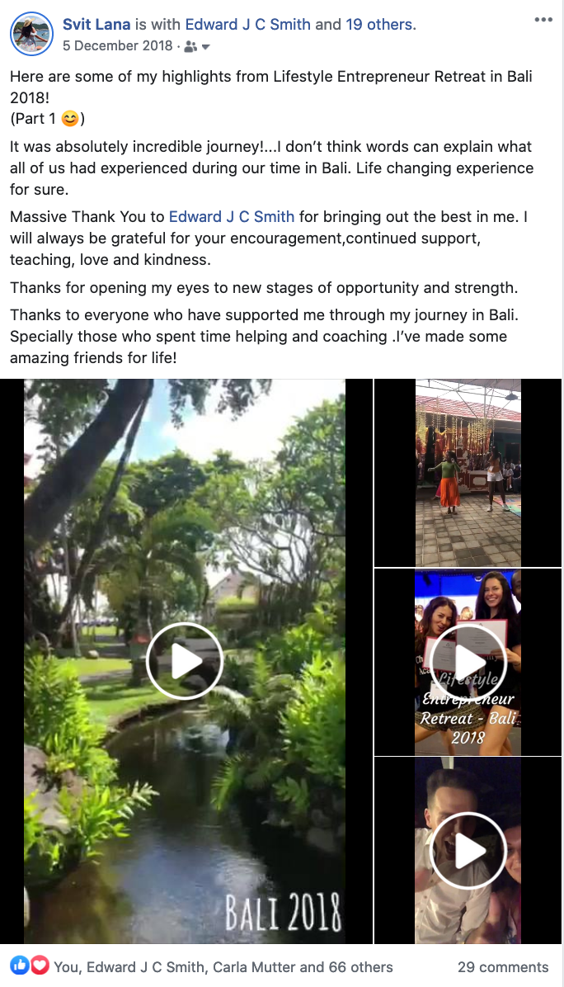This screenshot has height=987, width=564.
Task: Show who reacted: You, Edward and 66 others
Action: pyautogui.click(x=223, y=967)
